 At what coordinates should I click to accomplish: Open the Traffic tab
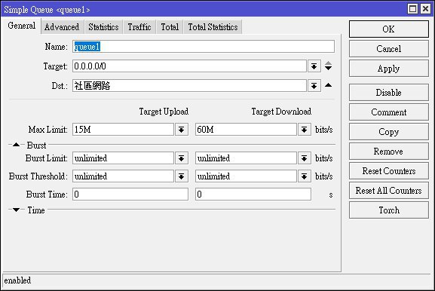[x=139, y=27]
